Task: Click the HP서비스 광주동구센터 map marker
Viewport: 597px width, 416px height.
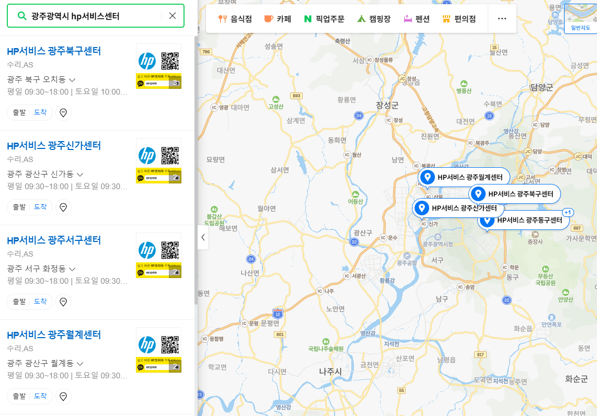Action: pos(524,220)
